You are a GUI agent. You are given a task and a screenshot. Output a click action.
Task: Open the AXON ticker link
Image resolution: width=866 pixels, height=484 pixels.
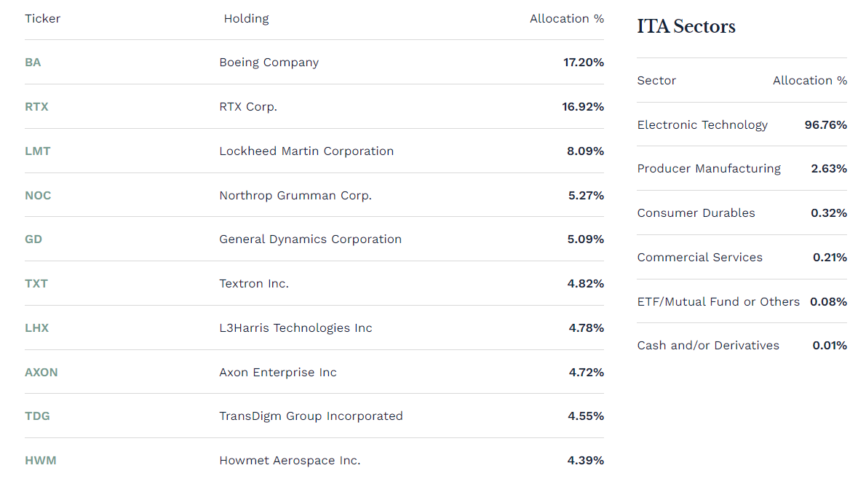point(41,372)
